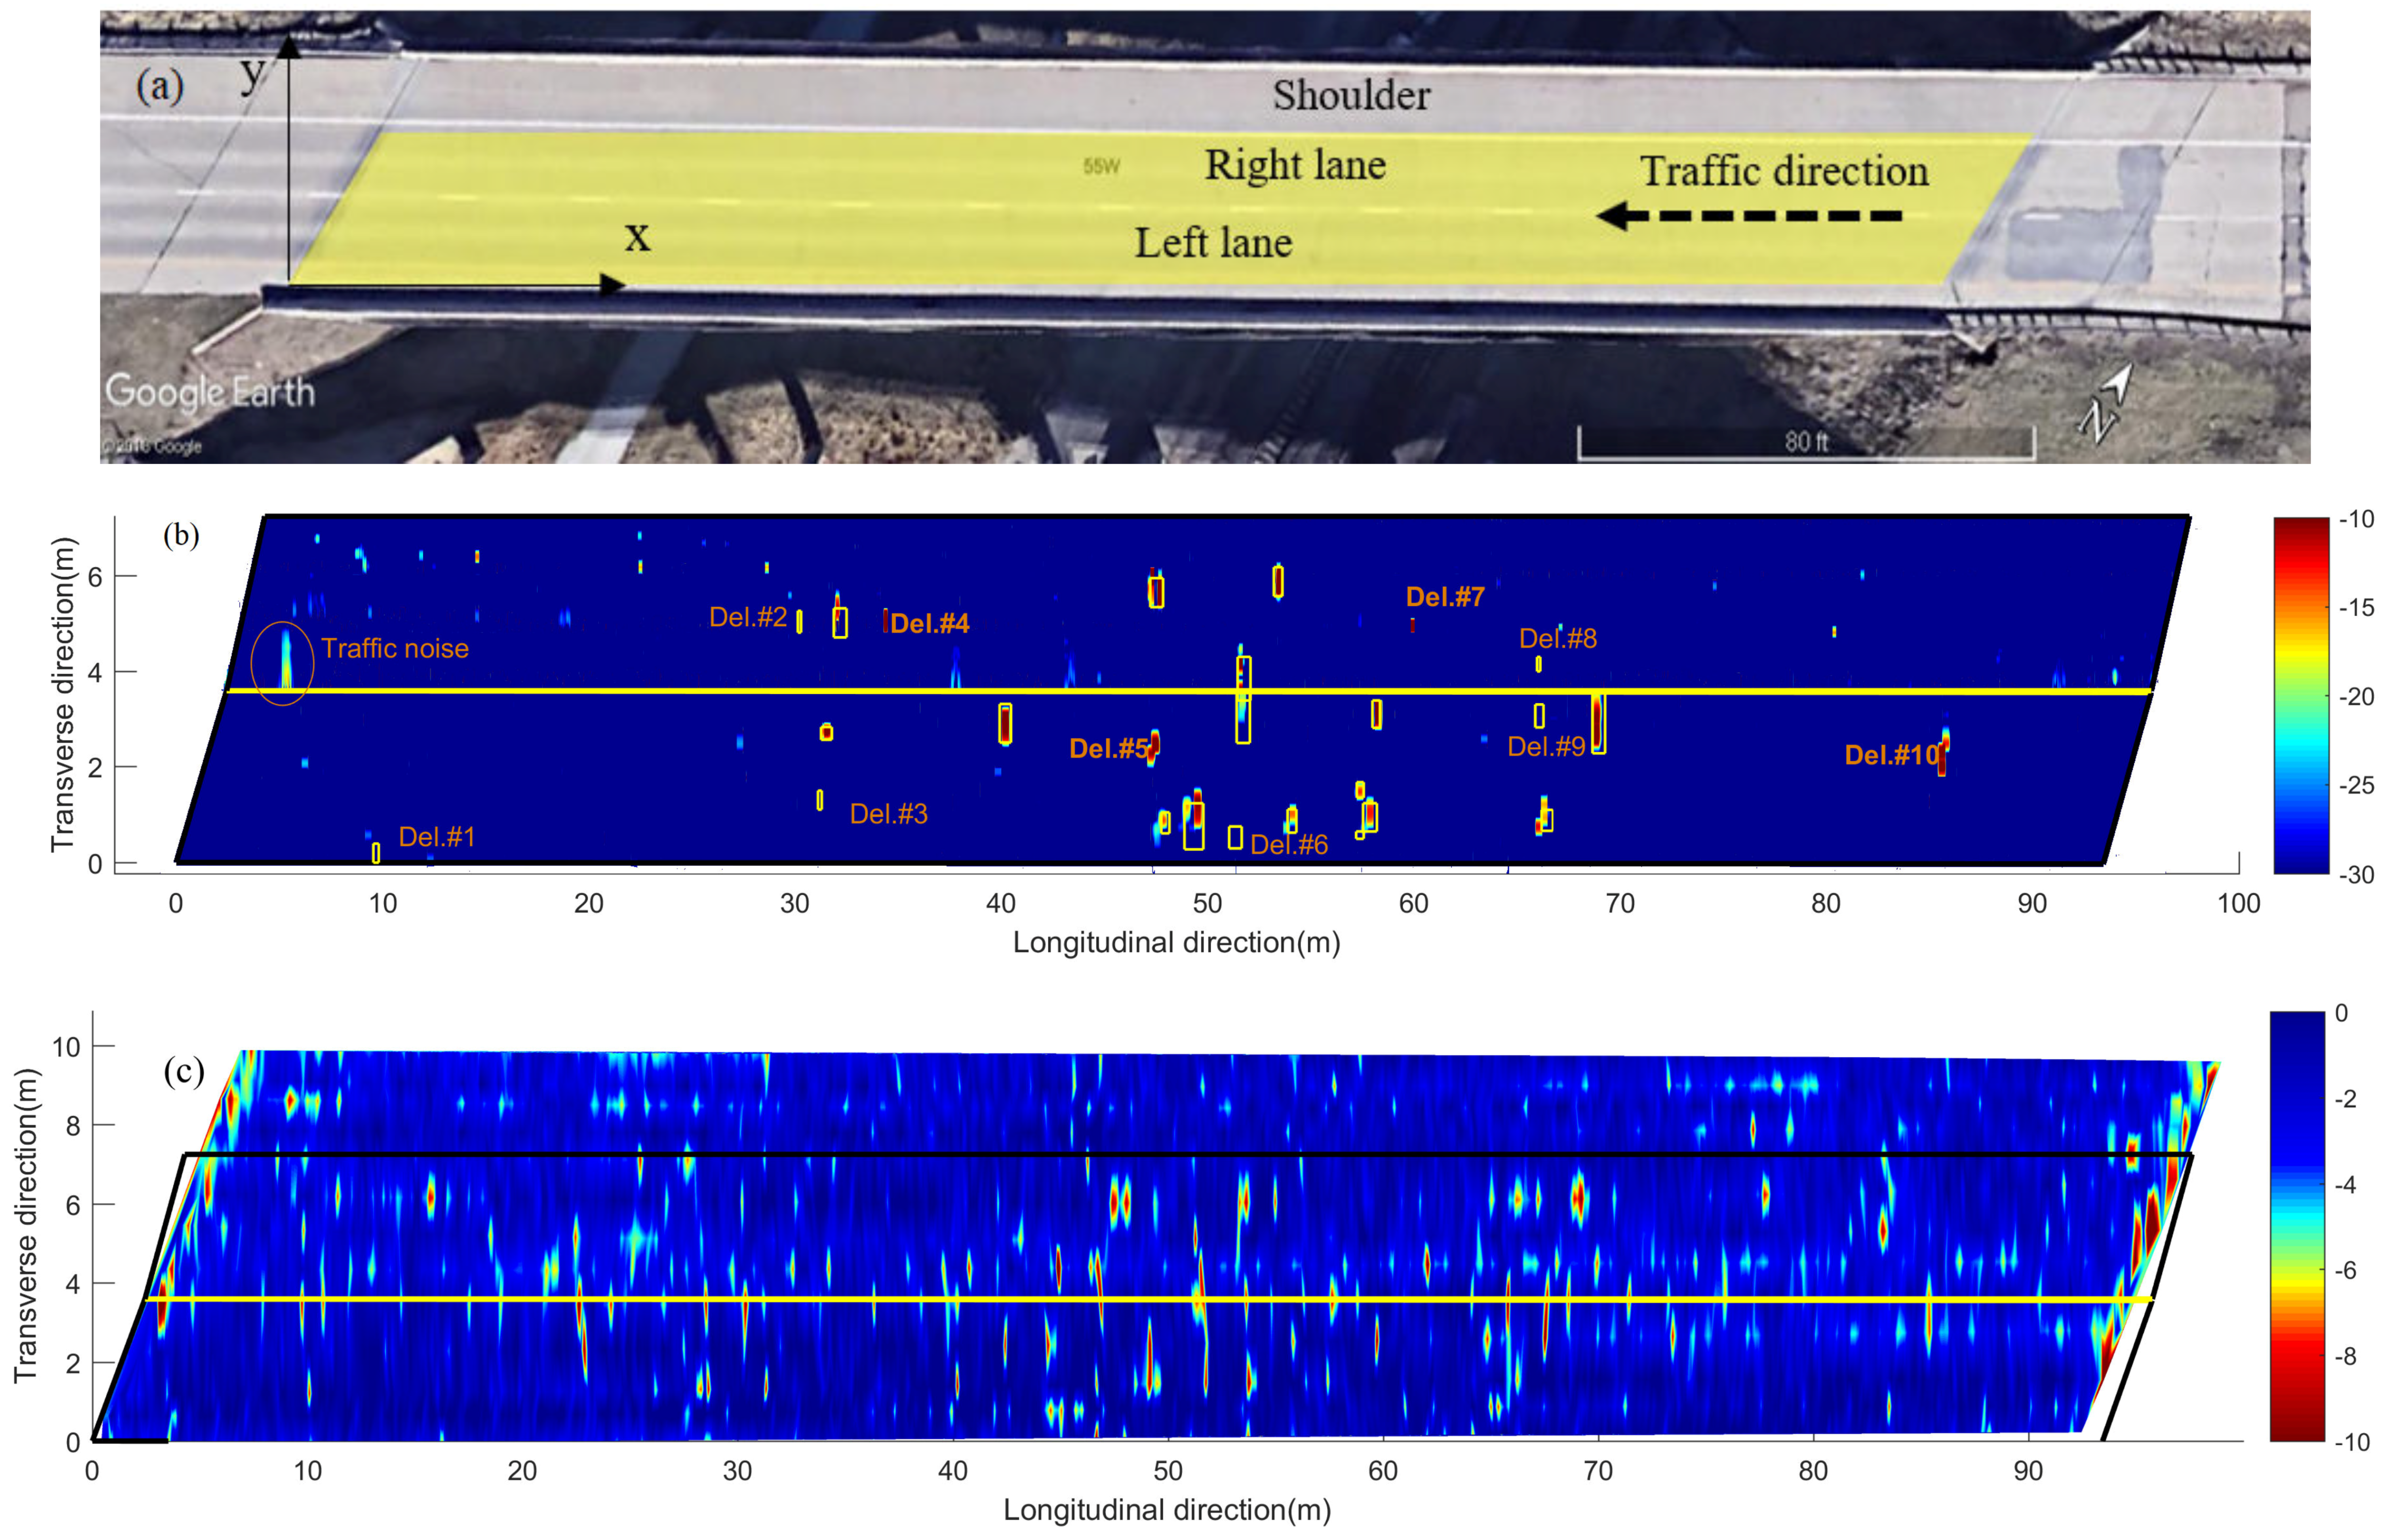Click the Del.#3 label in panel b
Viewport: 2384px width, 1540px height.
coord(888,814)
